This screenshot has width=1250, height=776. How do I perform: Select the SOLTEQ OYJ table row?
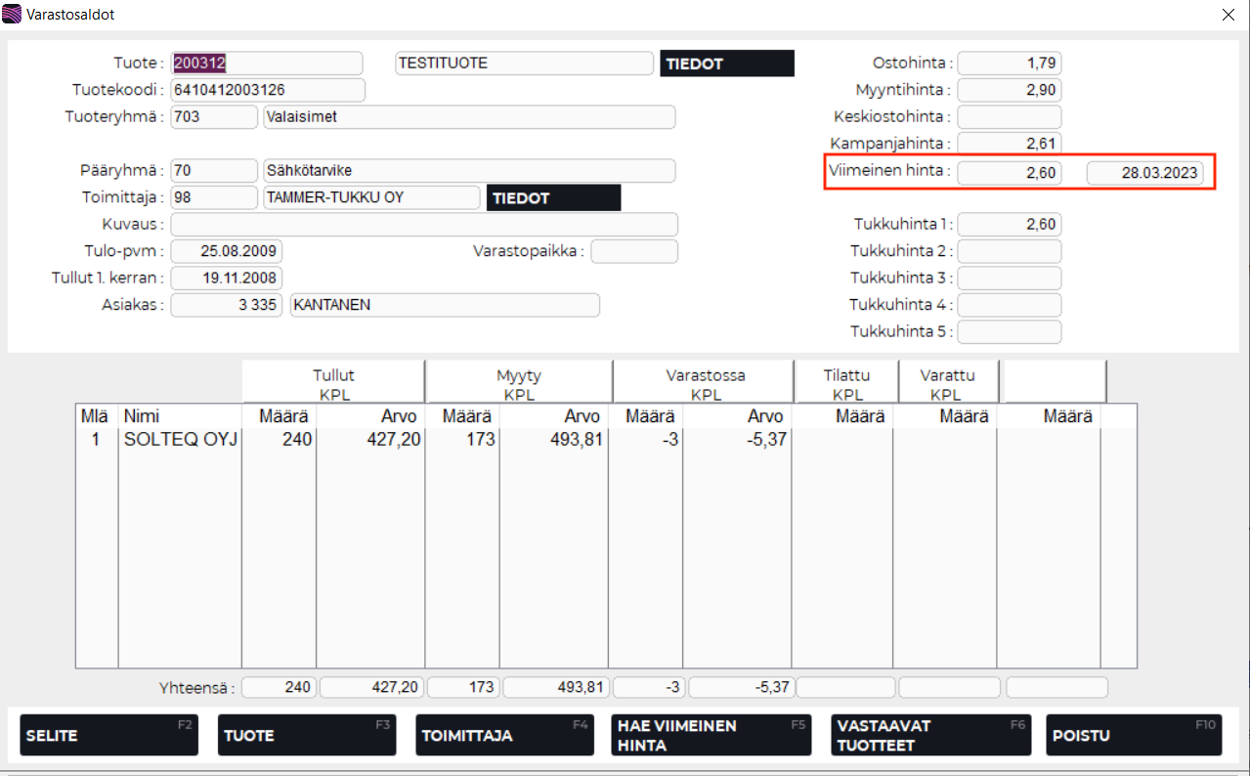[x=181, y=440]
